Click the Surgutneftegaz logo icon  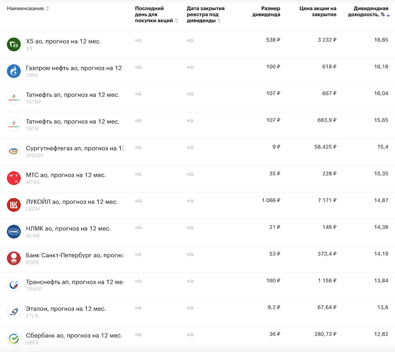(x=14, y=151)
